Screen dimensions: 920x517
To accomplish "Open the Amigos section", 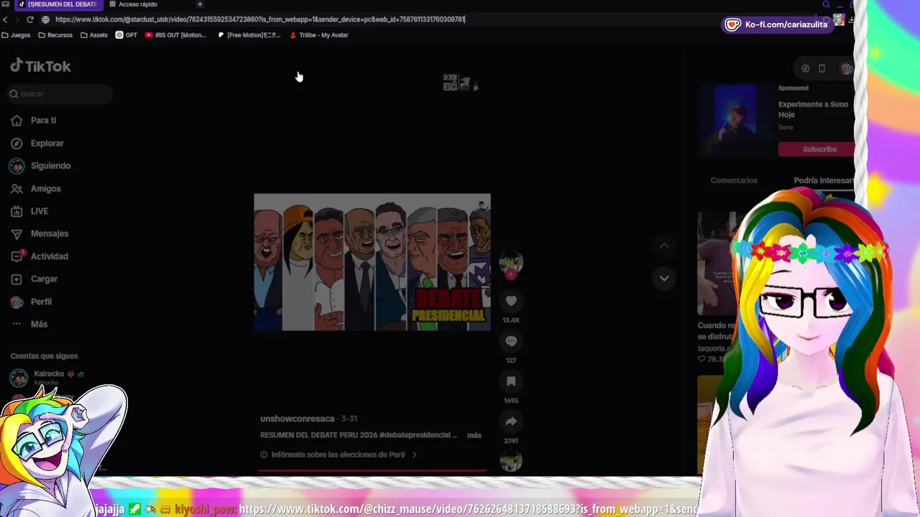I will [36, 189].
